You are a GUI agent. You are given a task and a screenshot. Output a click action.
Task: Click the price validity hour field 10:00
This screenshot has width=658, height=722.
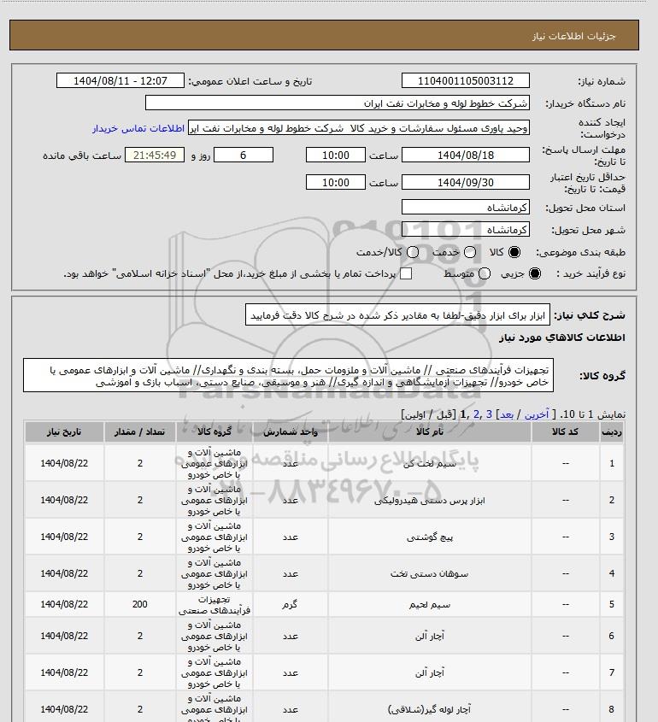tap(336, 182)
